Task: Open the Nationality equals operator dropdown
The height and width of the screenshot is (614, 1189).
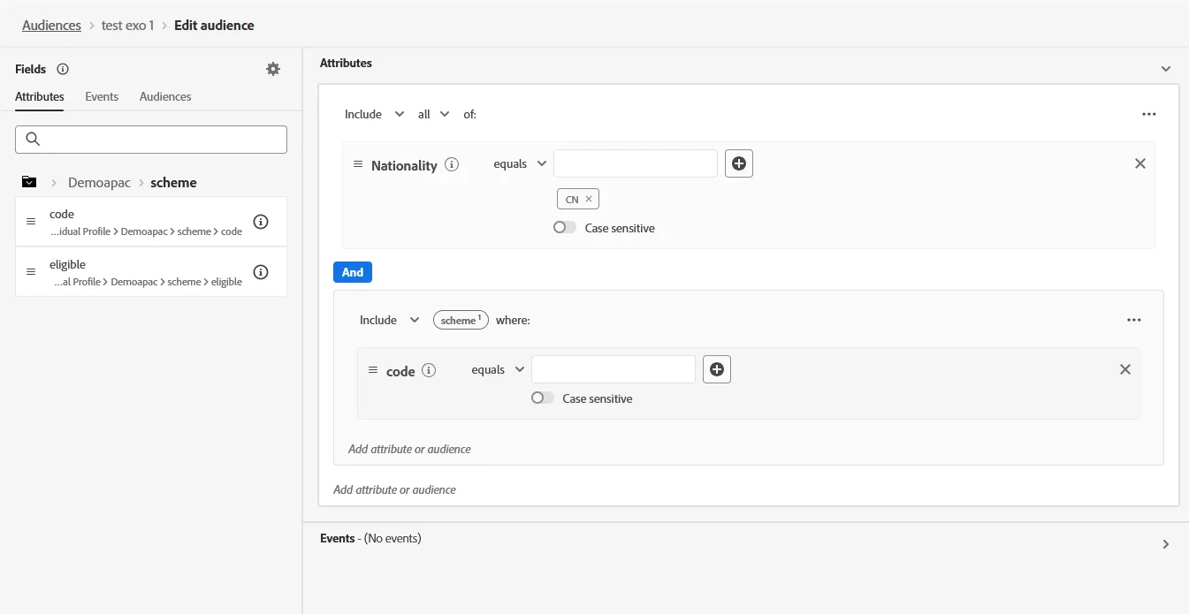Action: pos(520,163)
